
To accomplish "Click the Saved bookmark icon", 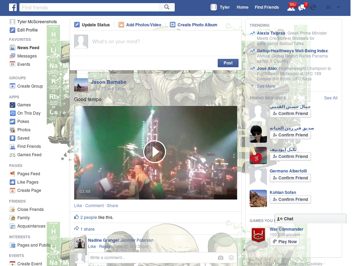I will 12,138.
